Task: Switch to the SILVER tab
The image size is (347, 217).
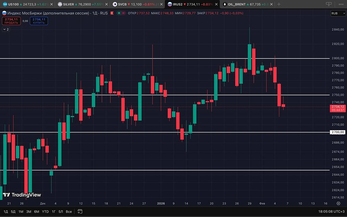Action: tap(69, 5)
